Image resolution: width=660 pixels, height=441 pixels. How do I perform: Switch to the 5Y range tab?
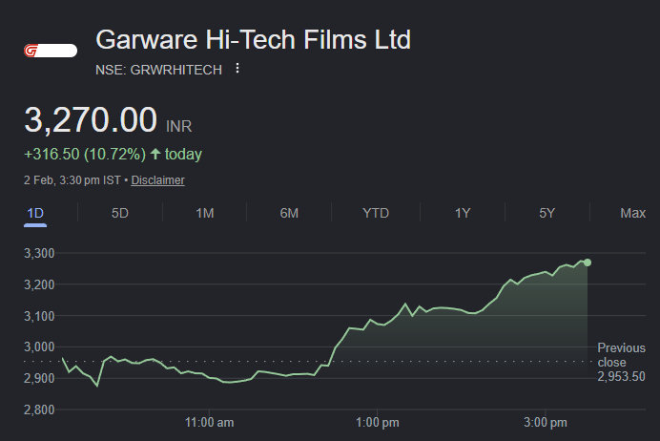tap(547, 213)
